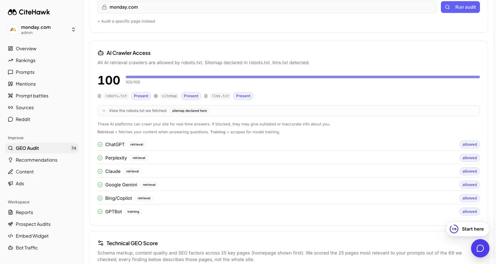View Bot Traffic
Screen dimensions: 496x264
[x=42, y=248]
